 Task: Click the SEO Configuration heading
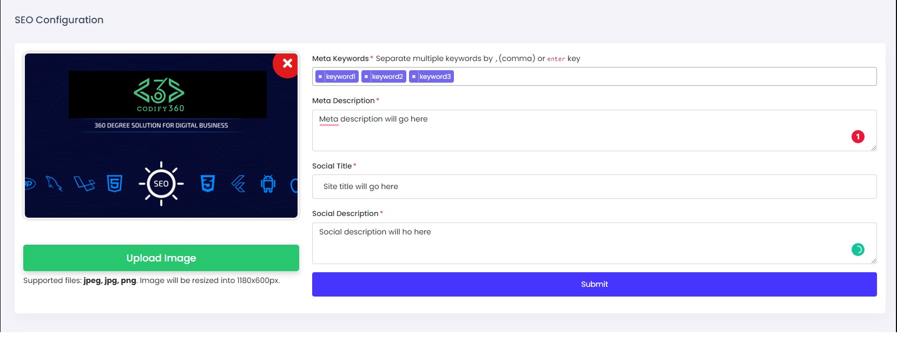pos(59,20)
